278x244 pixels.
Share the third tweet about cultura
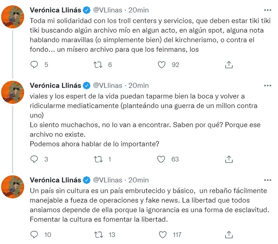(229, 235)
